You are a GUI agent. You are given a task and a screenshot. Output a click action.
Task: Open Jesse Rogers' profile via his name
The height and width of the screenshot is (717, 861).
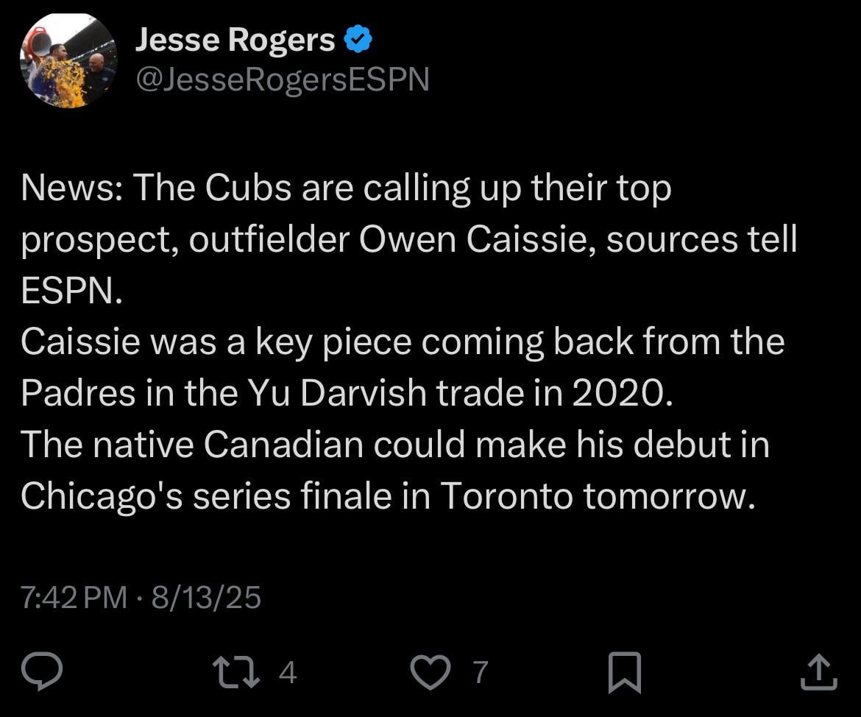[x=234, y=38]
